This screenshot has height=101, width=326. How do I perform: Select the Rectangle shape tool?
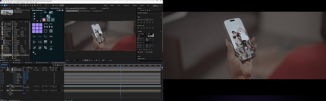pos(24,5)
